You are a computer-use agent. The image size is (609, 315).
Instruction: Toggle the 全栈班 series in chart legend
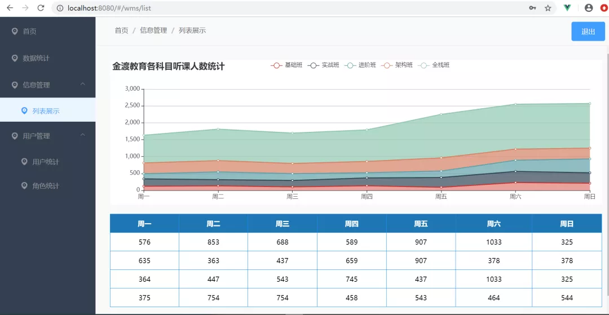[434, 65]
